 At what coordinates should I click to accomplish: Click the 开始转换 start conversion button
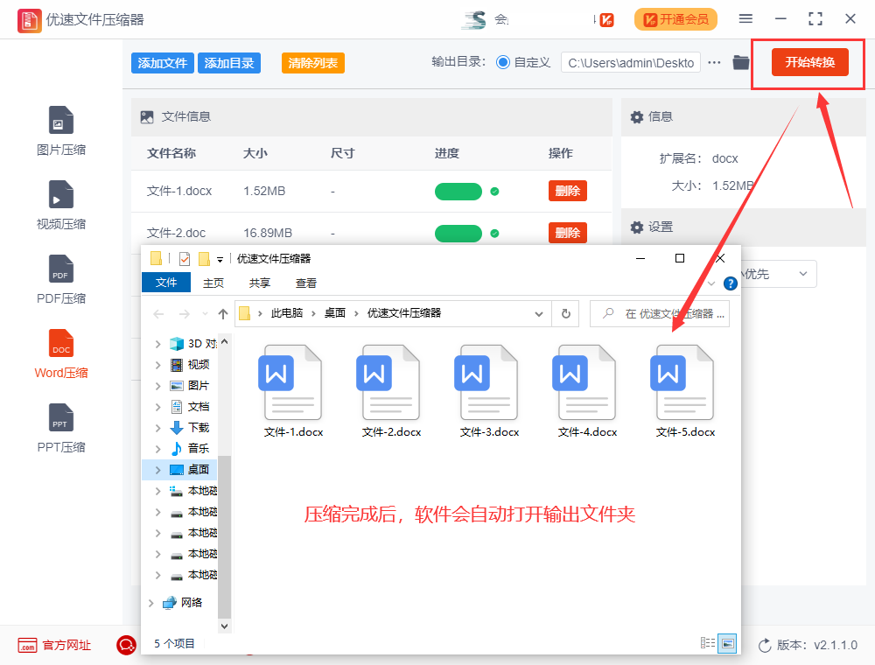click(x=809, y=62)
